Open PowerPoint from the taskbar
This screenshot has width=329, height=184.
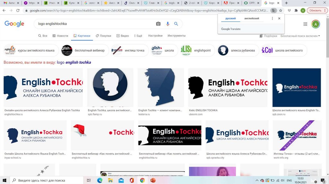click(x=153, y=180)
